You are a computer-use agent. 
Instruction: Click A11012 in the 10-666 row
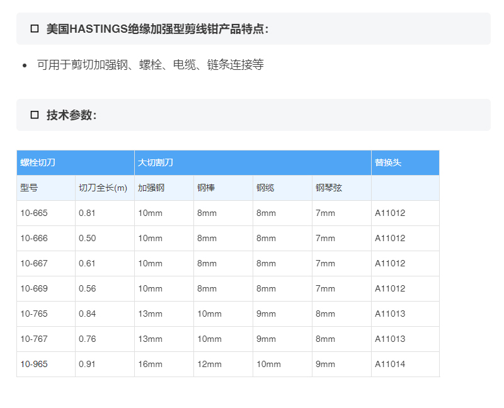[x=390, y=238]
